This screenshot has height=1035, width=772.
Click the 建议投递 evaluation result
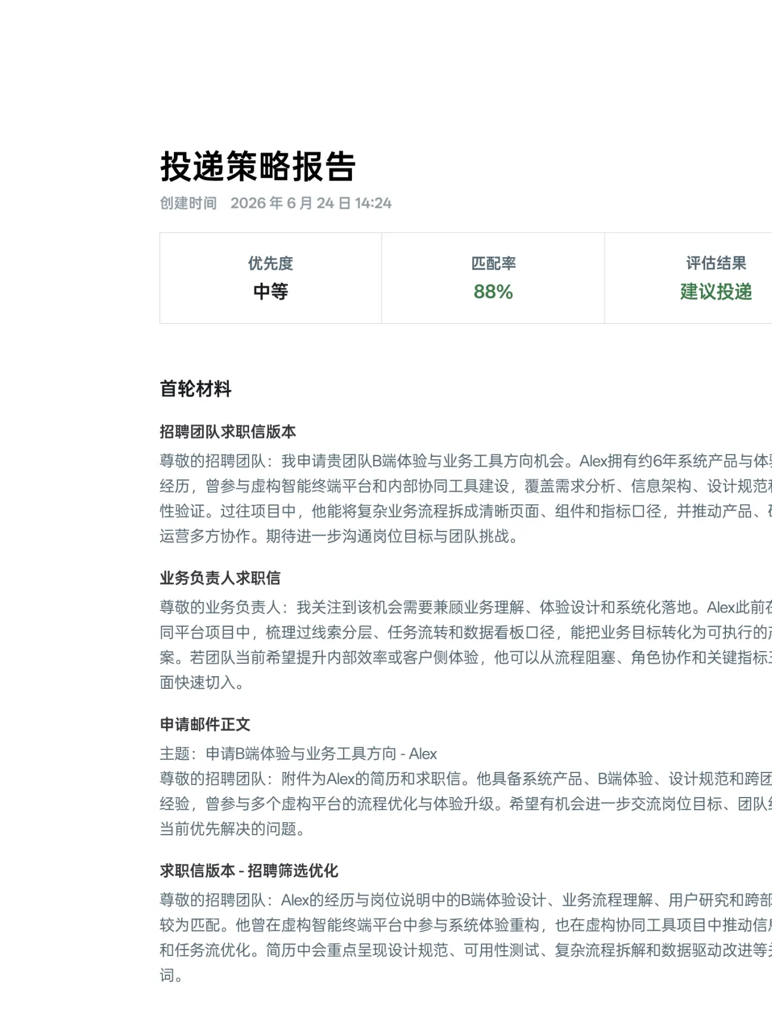coord(716,292)
